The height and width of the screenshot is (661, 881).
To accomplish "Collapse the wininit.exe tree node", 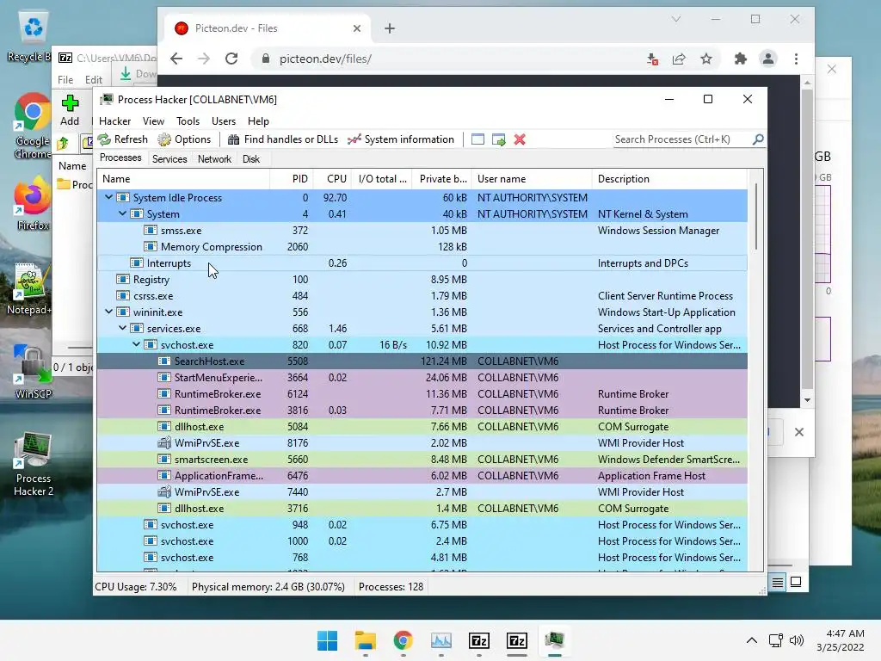I will pyautogui.click(x=109, y=312).
